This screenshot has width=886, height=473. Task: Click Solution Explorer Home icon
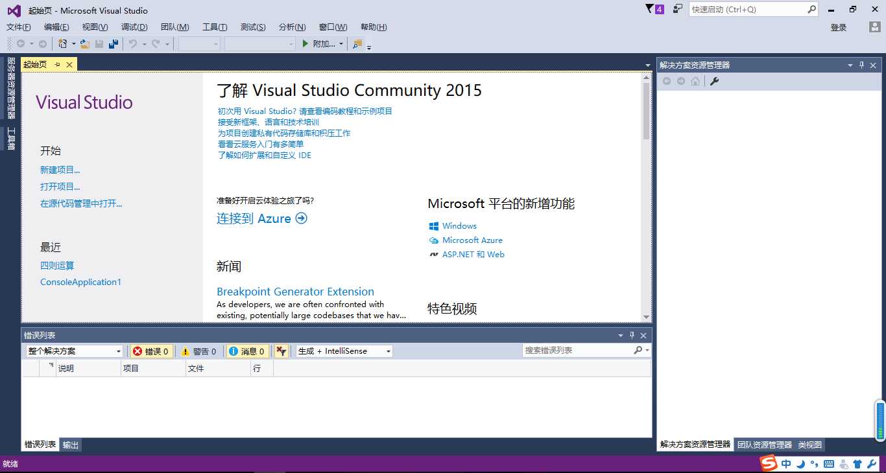tap(695, 81)
